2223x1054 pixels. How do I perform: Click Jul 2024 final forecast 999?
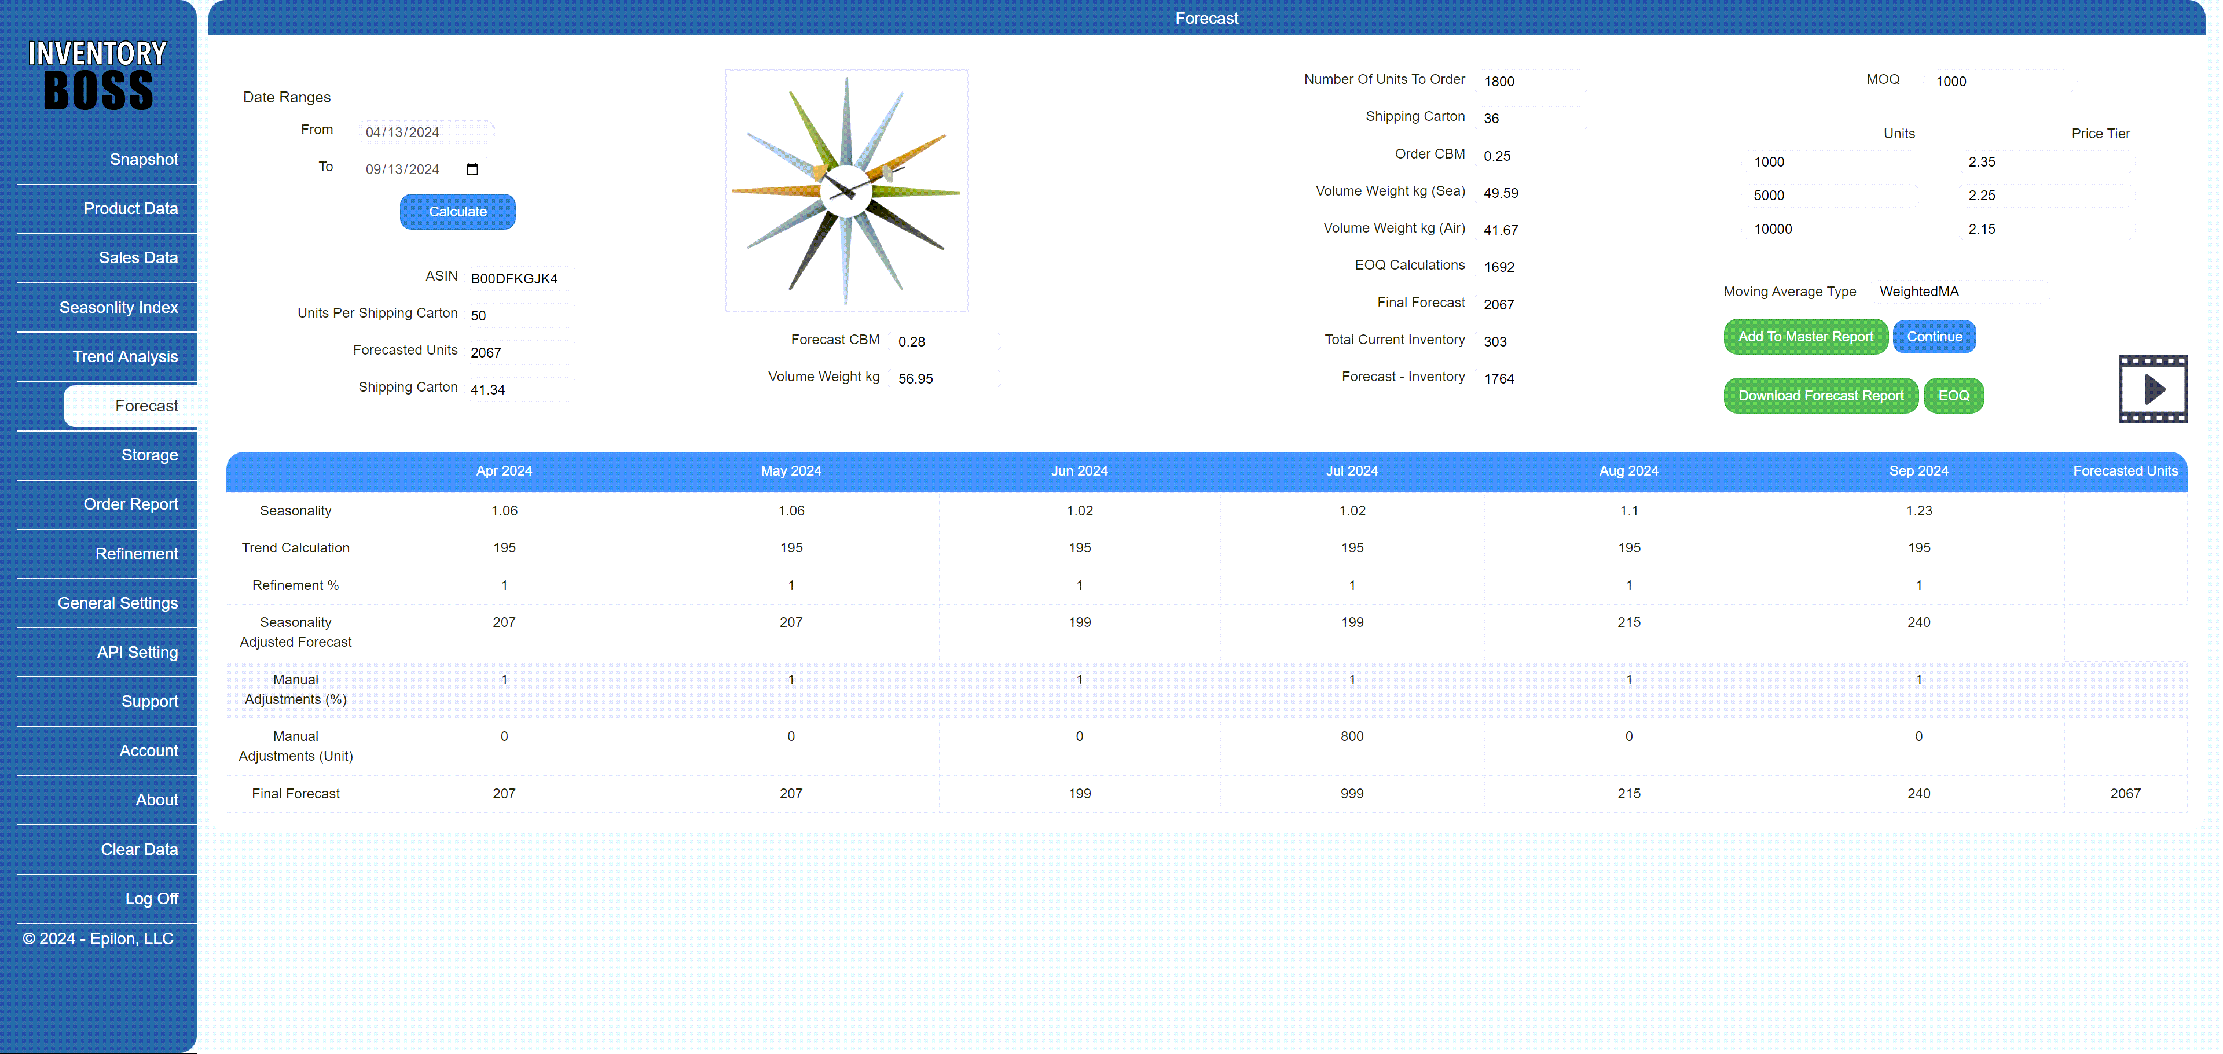[x=1351, y=794]
